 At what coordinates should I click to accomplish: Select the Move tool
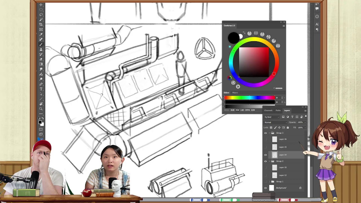coord(41,5)
